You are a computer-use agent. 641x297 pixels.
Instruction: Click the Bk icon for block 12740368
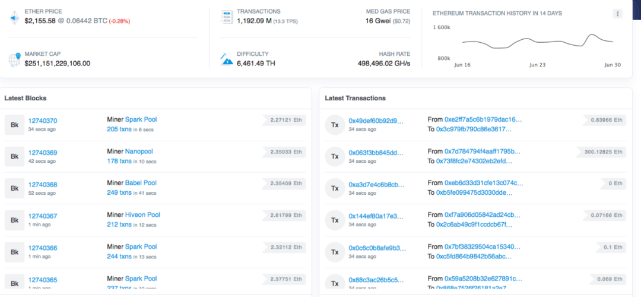pos(14,189)
